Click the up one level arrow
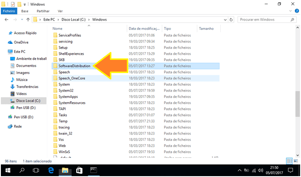Viewport: 301px width, 177px height. [27, 20]
